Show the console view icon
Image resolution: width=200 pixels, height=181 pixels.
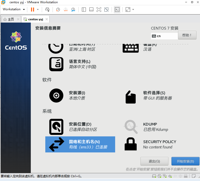(117, 10)
